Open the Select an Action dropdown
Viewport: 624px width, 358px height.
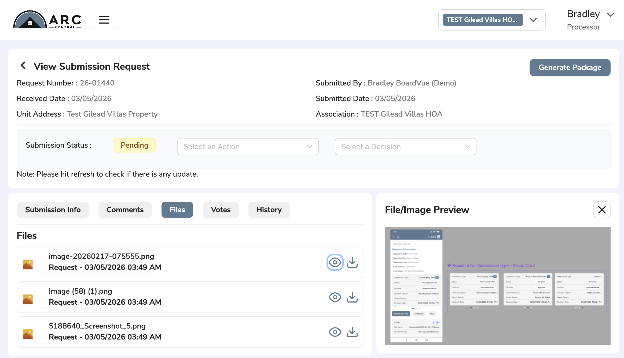pos(248,147)
